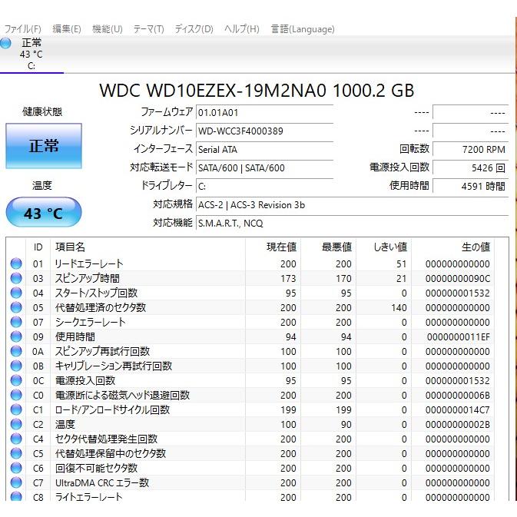This screenshot has height=517, width=517.
Task: Click the status icon for ライトエラーレート
Action: click(x=16, y=496)
